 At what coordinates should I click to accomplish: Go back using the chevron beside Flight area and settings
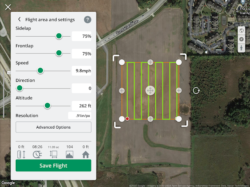coord(19,19)
